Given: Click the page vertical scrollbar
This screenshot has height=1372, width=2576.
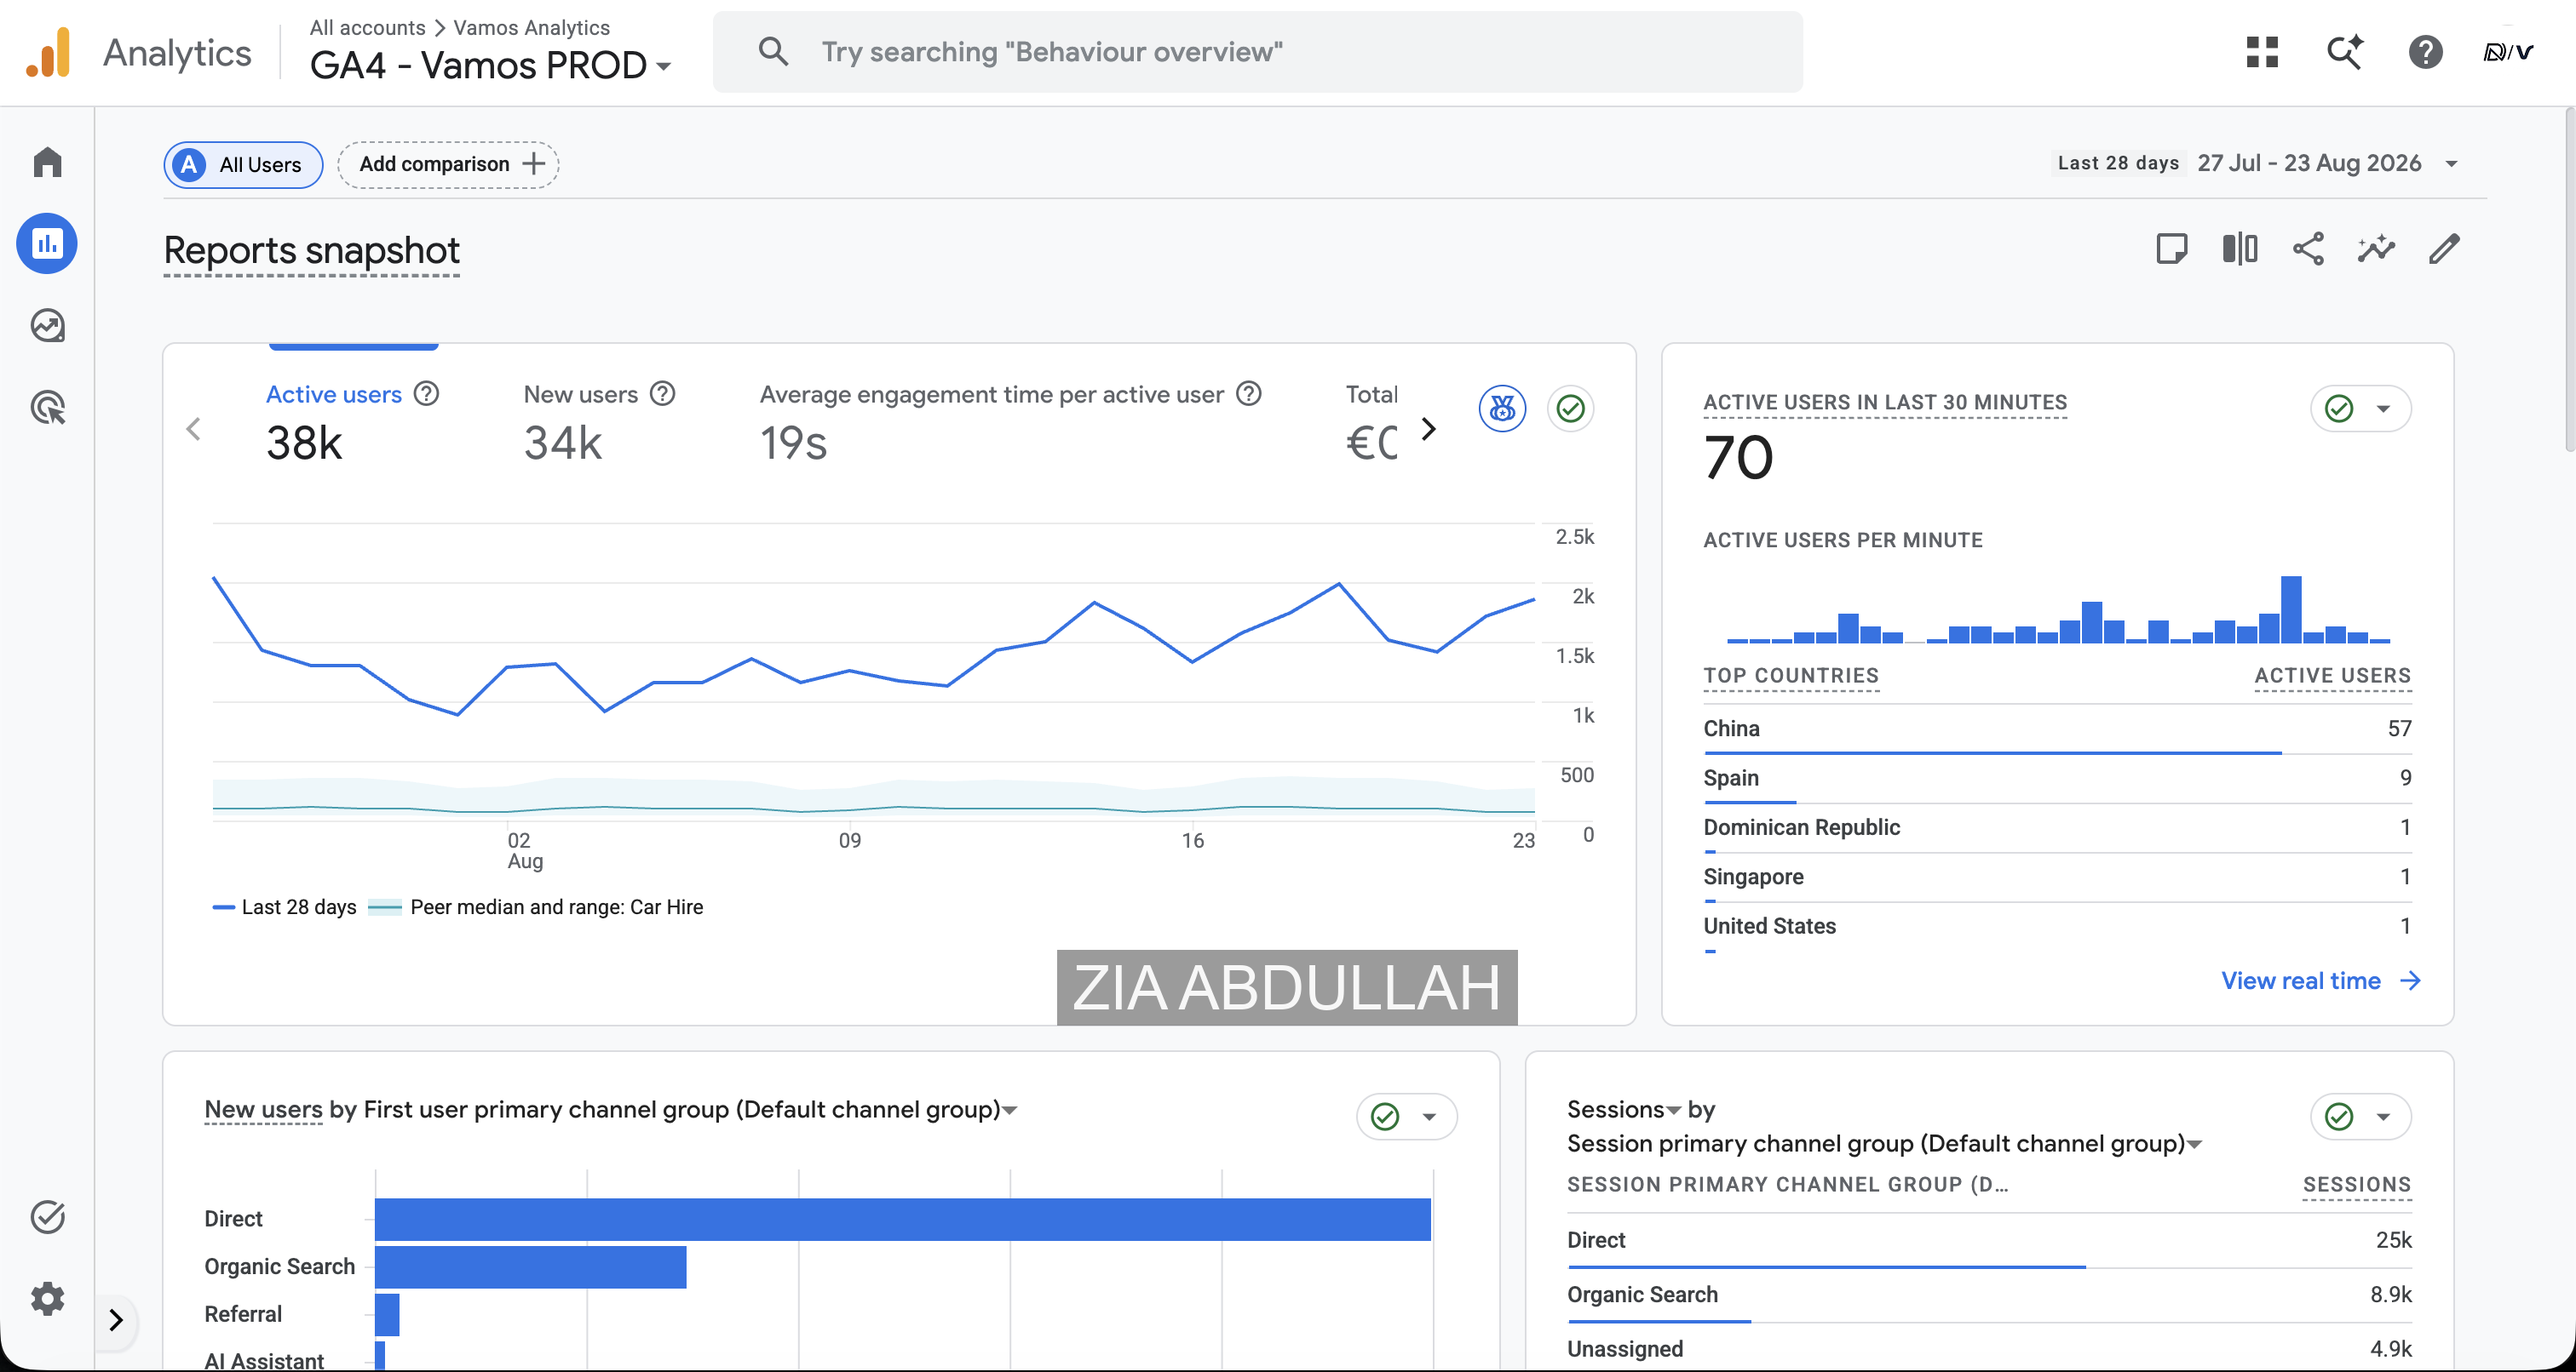Looking at the screenshot, I should coord(2569,280).
